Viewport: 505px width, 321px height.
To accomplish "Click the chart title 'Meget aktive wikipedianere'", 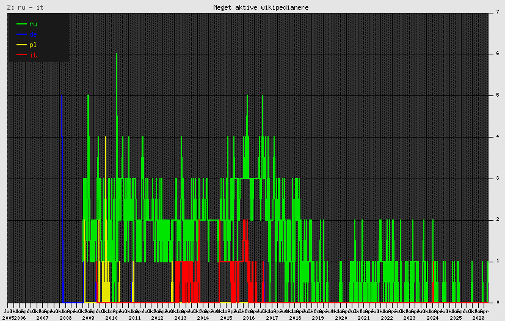I will click(x=261, y=7).
